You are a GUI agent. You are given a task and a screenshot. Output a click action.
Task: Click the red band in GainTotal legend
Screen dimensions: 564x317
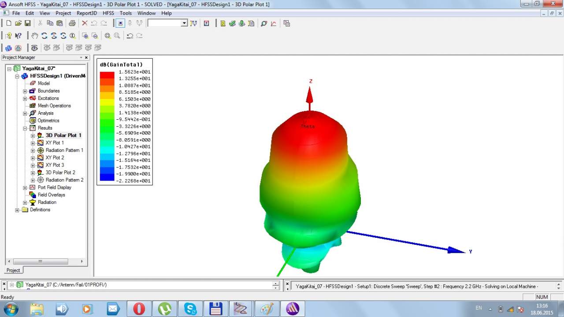click(x=107, y=75)
